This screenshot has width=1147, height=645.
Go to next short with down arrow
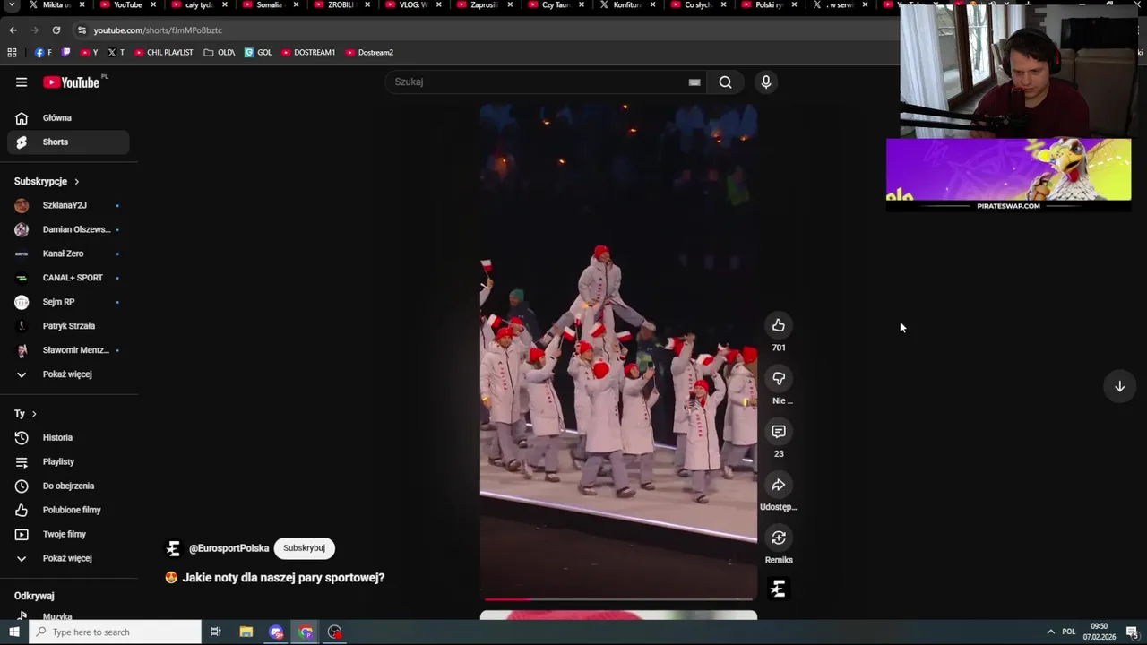1119,386
